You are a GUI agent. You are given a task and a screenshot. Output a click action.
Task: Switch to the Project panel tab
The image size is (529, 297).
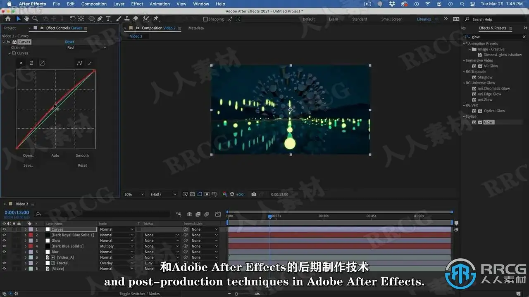tap(10, 28)
